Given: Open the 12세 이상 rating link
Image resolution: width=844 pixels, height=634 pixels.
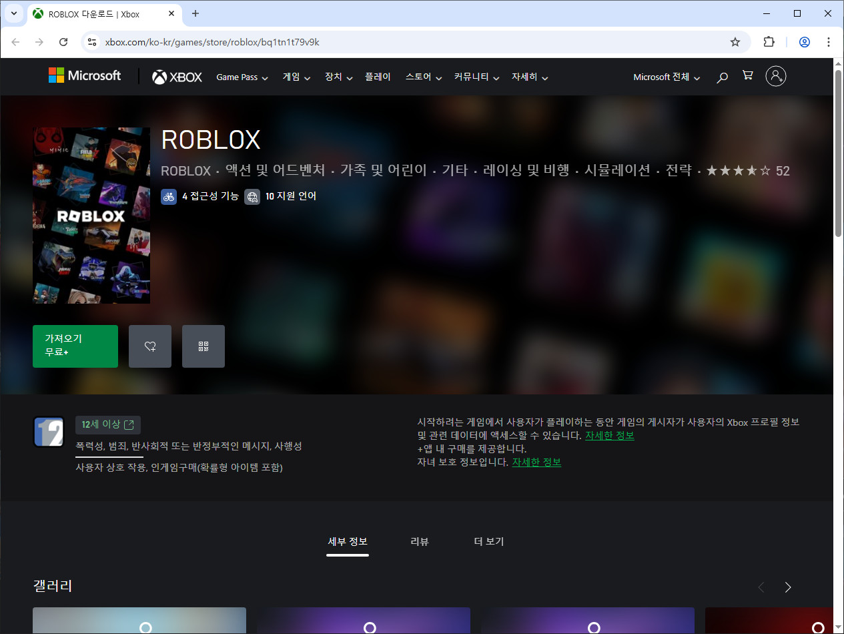Looking at the screenshot, I should [108, 425].
